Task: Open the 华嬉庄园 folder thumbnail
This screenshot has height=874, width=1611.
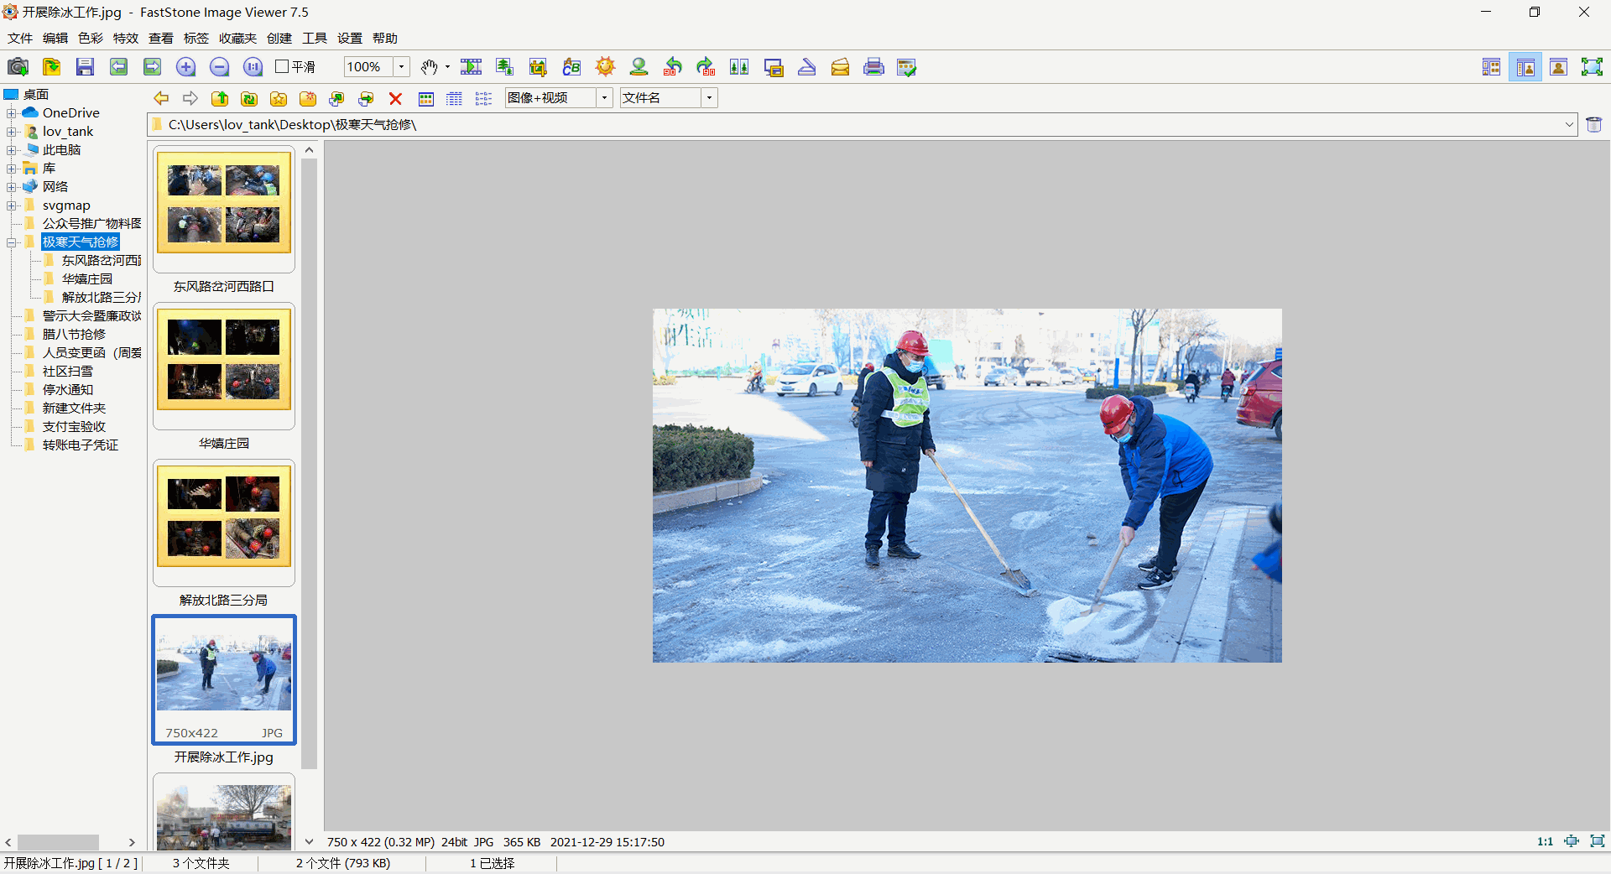Action: (224, 361)
